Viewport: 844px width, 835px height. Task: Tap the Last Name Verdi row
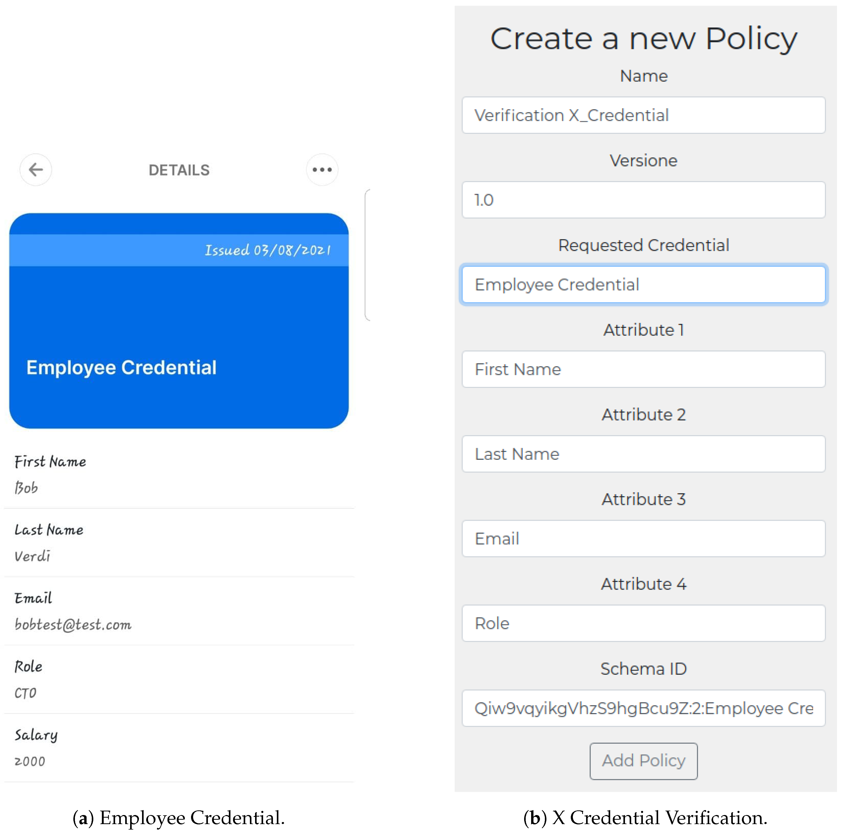pyautogui.click(x=179, y=543)
